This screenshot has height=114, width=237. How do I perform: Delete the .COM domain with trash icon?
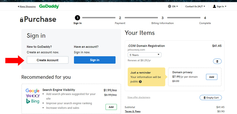[x=217, y=61]
